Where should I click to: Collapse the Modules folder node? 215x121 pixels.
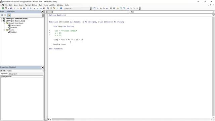coord(4,30)
